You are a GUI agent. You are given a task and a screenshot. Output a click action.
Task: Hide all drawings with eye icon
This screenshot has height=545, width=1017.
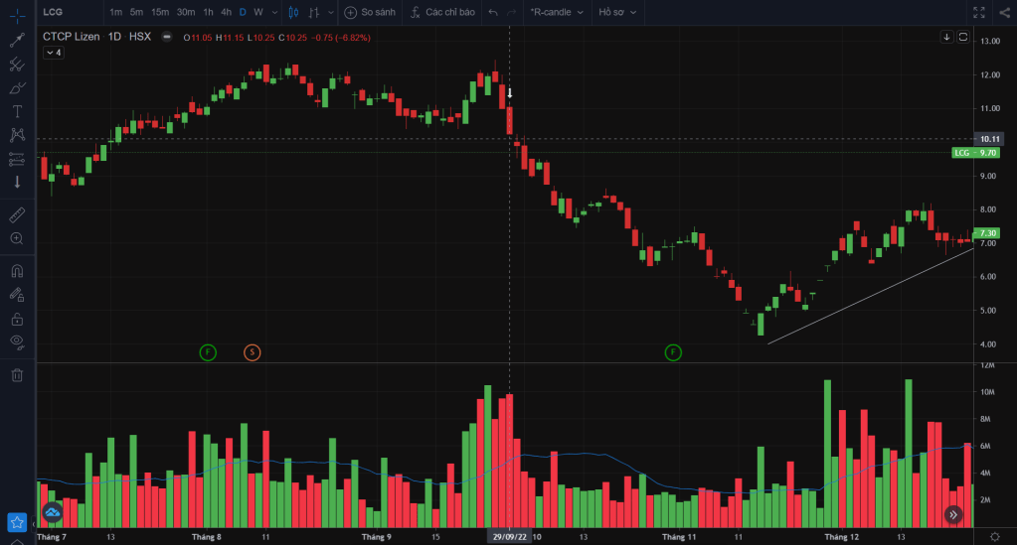point(17,342)
